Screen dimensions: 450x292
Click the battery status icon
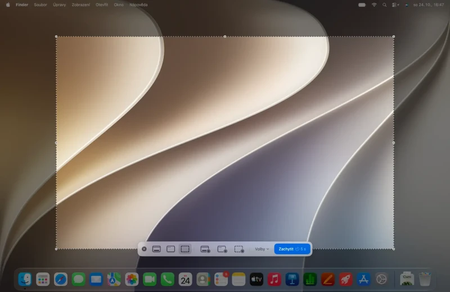click(x=362, y=4)
